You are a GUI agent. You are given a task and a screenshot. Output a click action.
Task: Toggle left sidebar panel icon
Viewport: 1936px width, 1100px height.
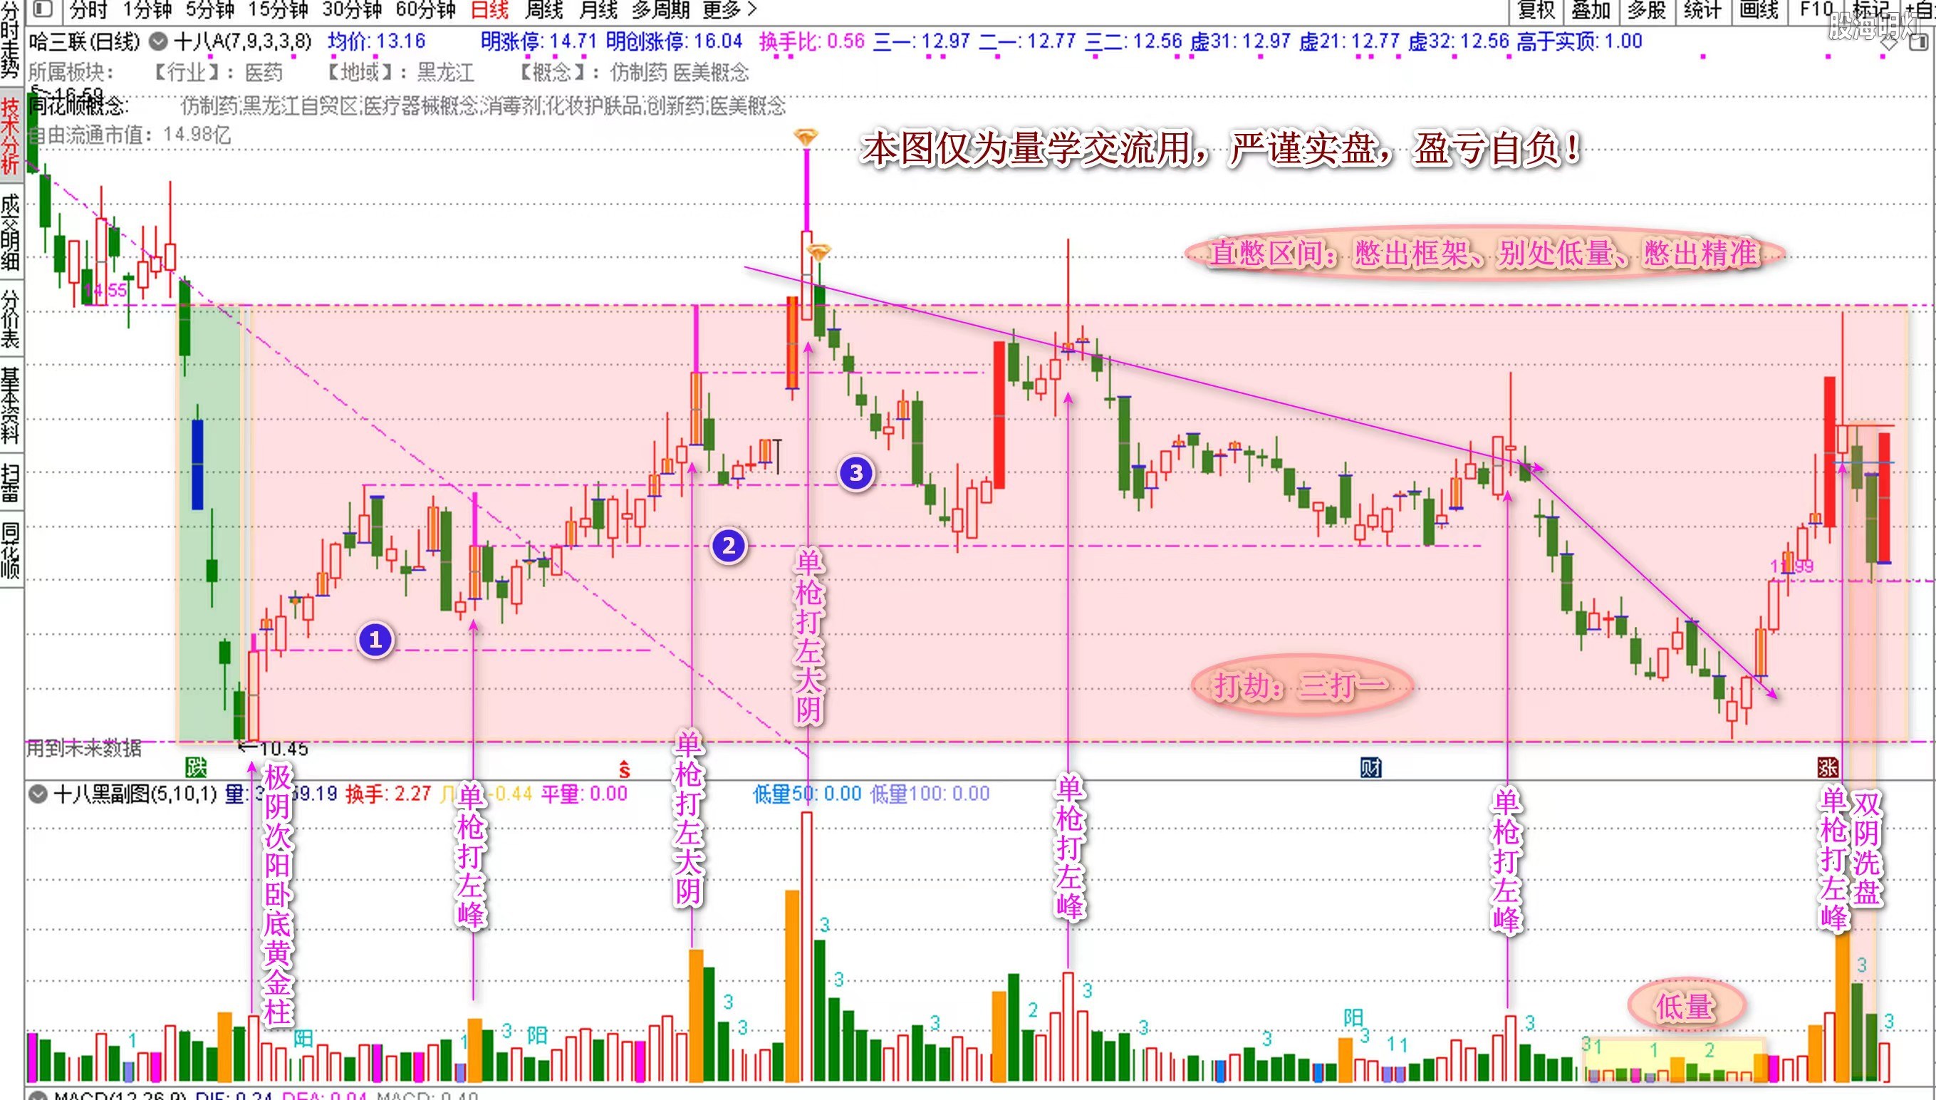(x=42, y=9)
